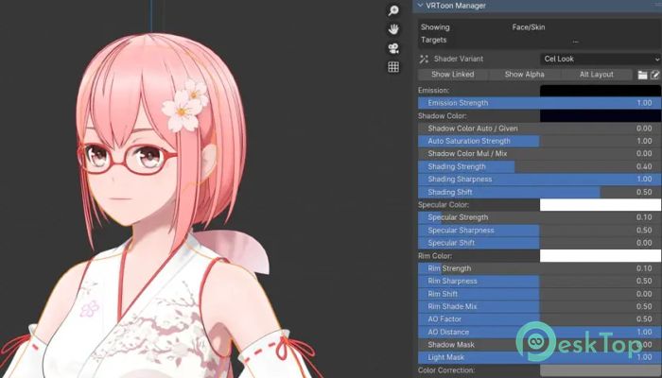Adjust the Emission Strength slider
The height and width of the screenshot is (378, 662).
click(x=540, y=103)
